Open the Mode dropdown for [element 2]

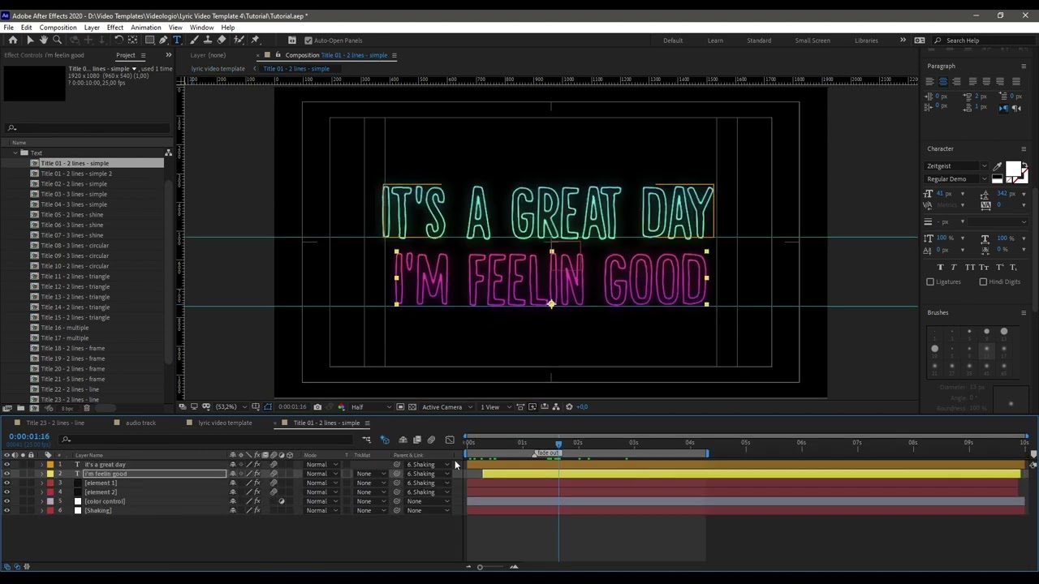(322, 492)
